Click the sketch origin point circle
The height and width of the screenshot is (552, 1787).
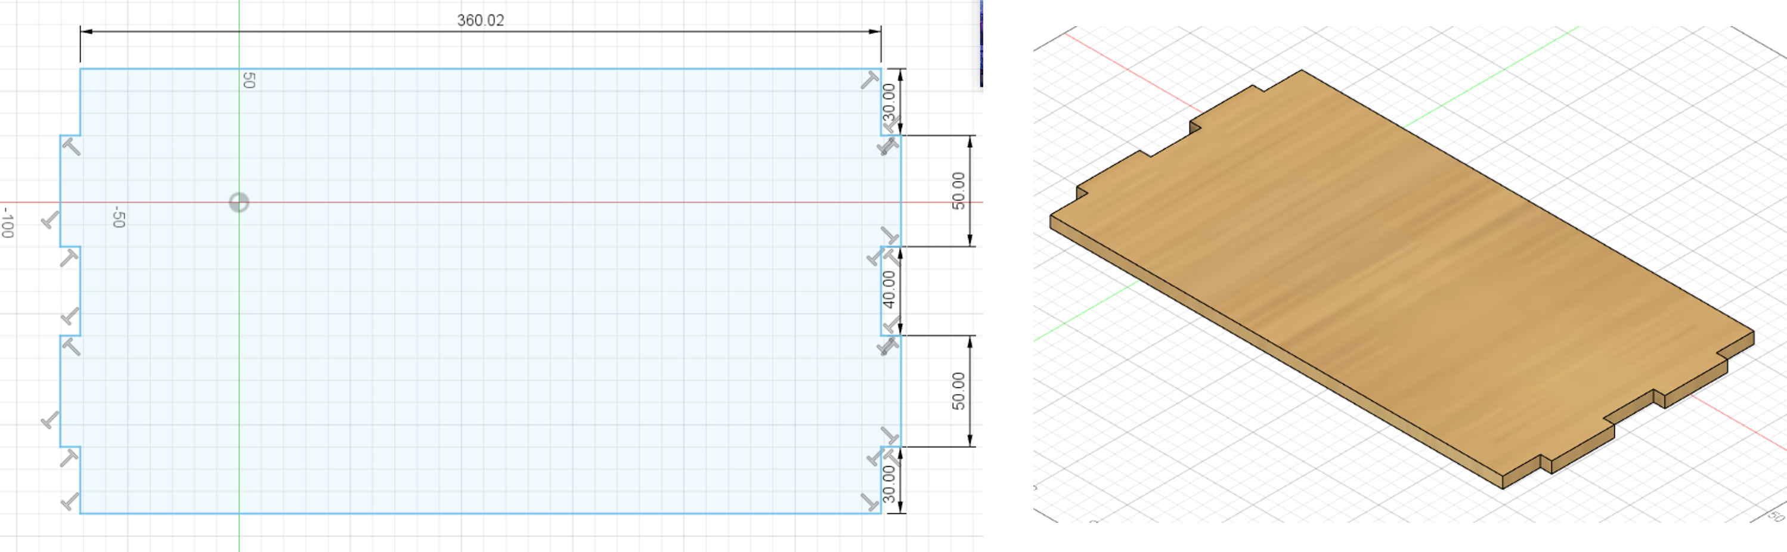point(239,203)
